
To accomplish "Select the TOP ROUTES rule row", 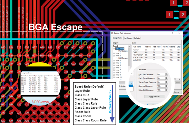I will coord(138,57).
